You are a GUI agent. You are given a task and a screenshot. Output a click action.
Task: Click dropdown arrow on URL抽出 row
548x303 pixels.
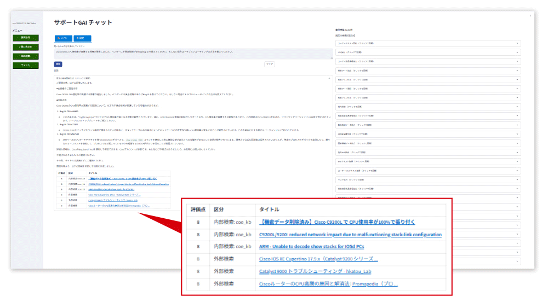[517, 52]
